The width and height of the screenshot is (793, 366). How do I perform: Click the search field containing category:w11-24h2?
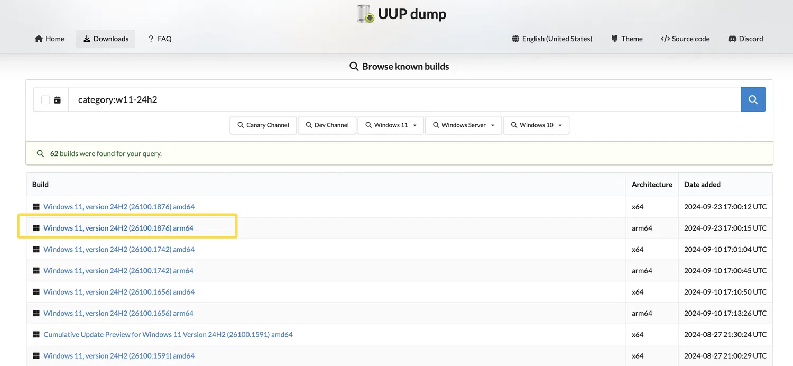404,99
